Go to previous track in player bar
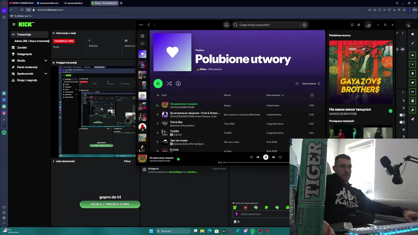The image size is (418, 235). pyautogui.click(x=258, y=157)
